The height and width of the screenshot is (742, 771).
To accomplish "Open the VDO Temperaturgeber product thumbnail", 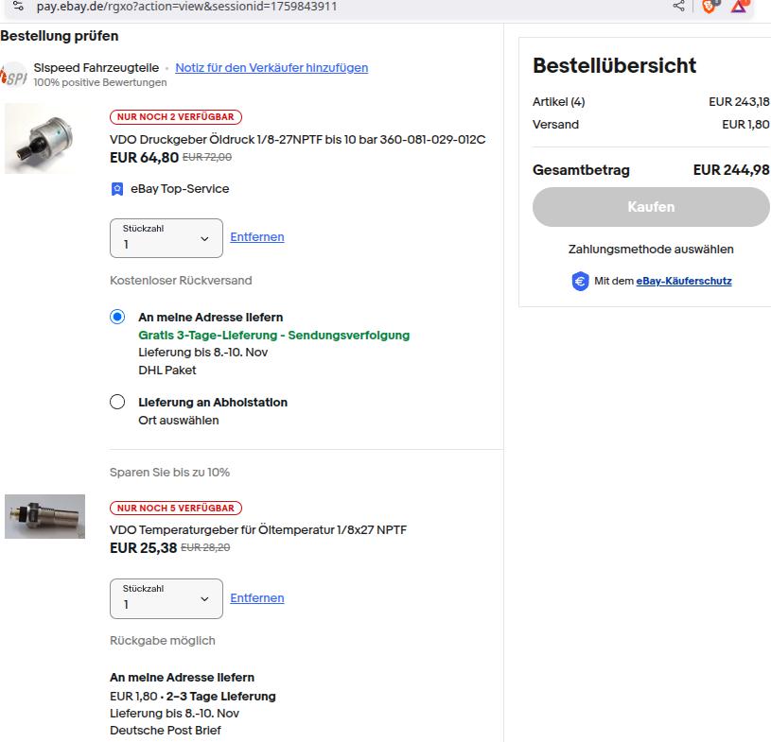I will [x=44, y=516].
